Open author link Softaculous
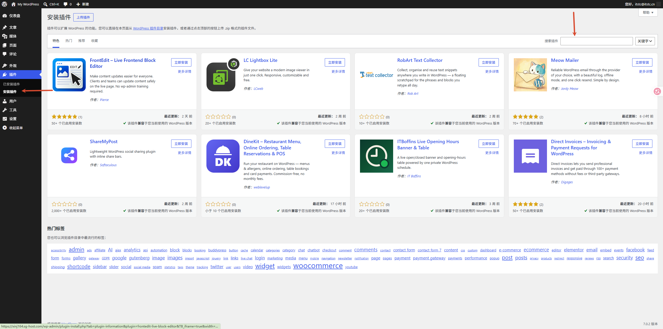 tap(108, 165)
